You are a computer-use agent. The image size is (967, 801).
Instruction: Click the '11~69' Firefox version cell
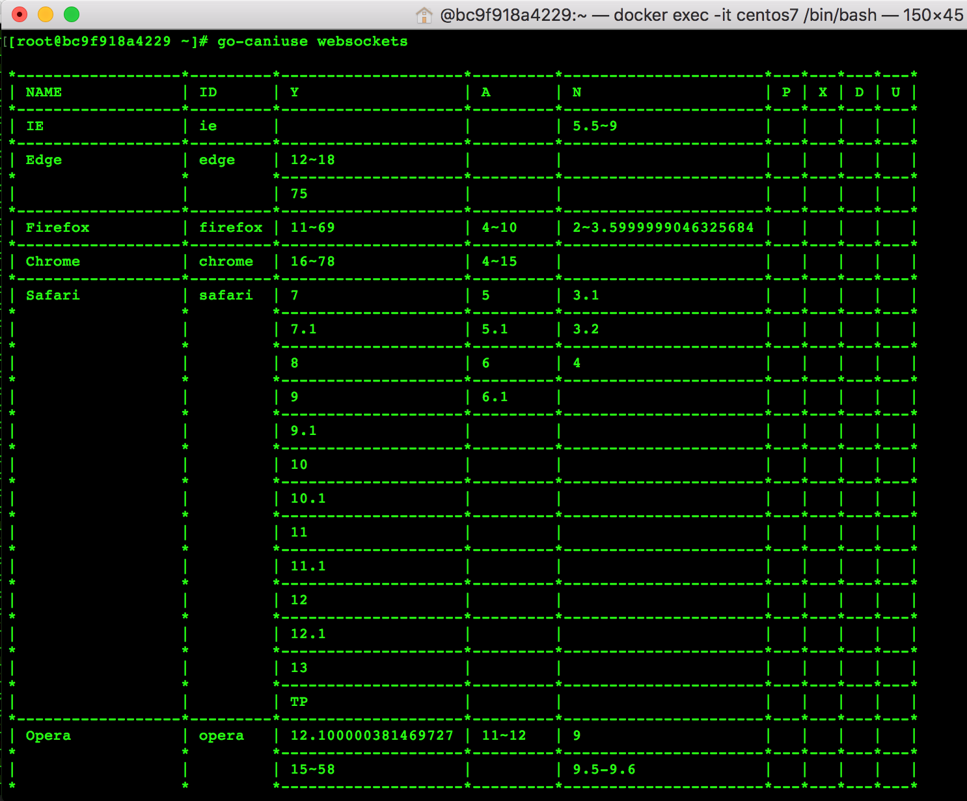tap(312, 227)
